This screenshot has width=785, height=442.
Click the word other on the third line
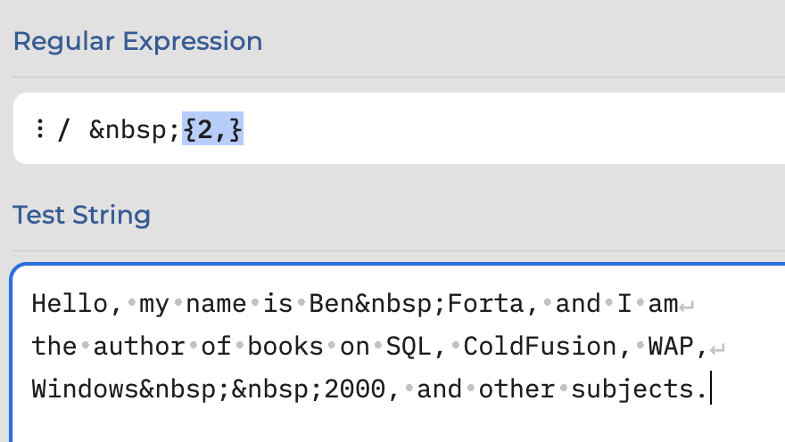(516, 389)
